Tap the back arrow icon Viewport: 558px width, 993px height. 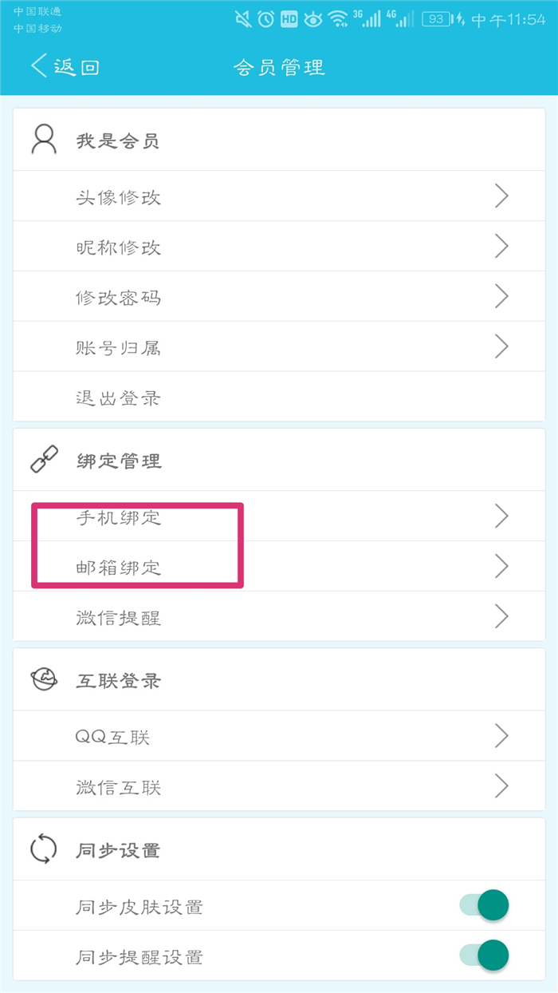[38, 65]
